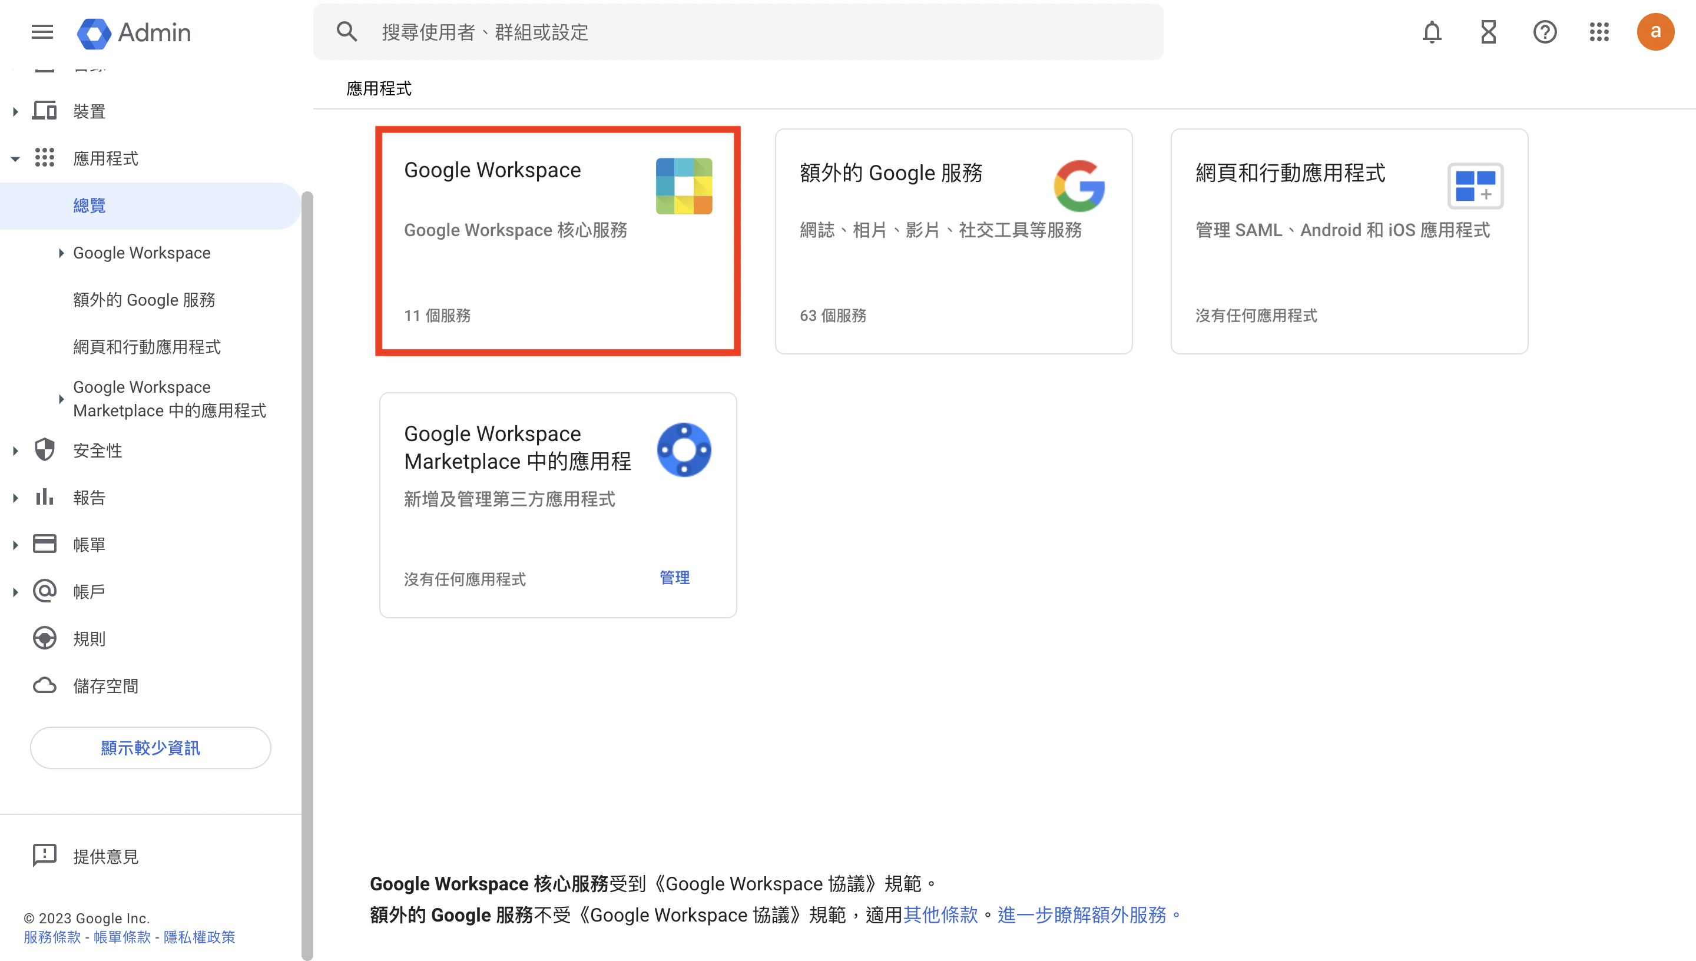Viewport: 1696px width, 961px height.
Task: Open the help question mark icon
Action: (x=1544, y=32)
